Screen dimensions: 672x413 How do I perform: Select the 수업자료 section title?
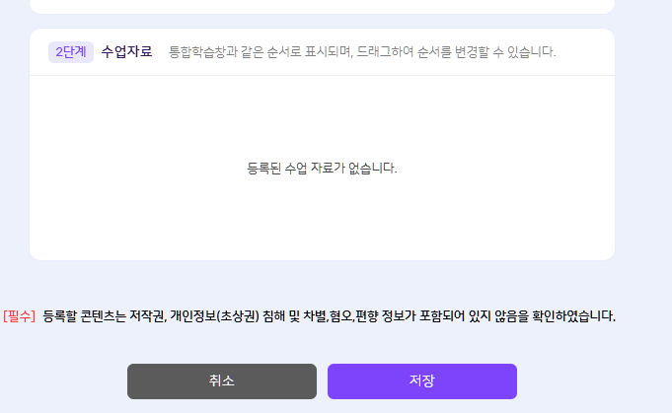[x=126, y=51]
